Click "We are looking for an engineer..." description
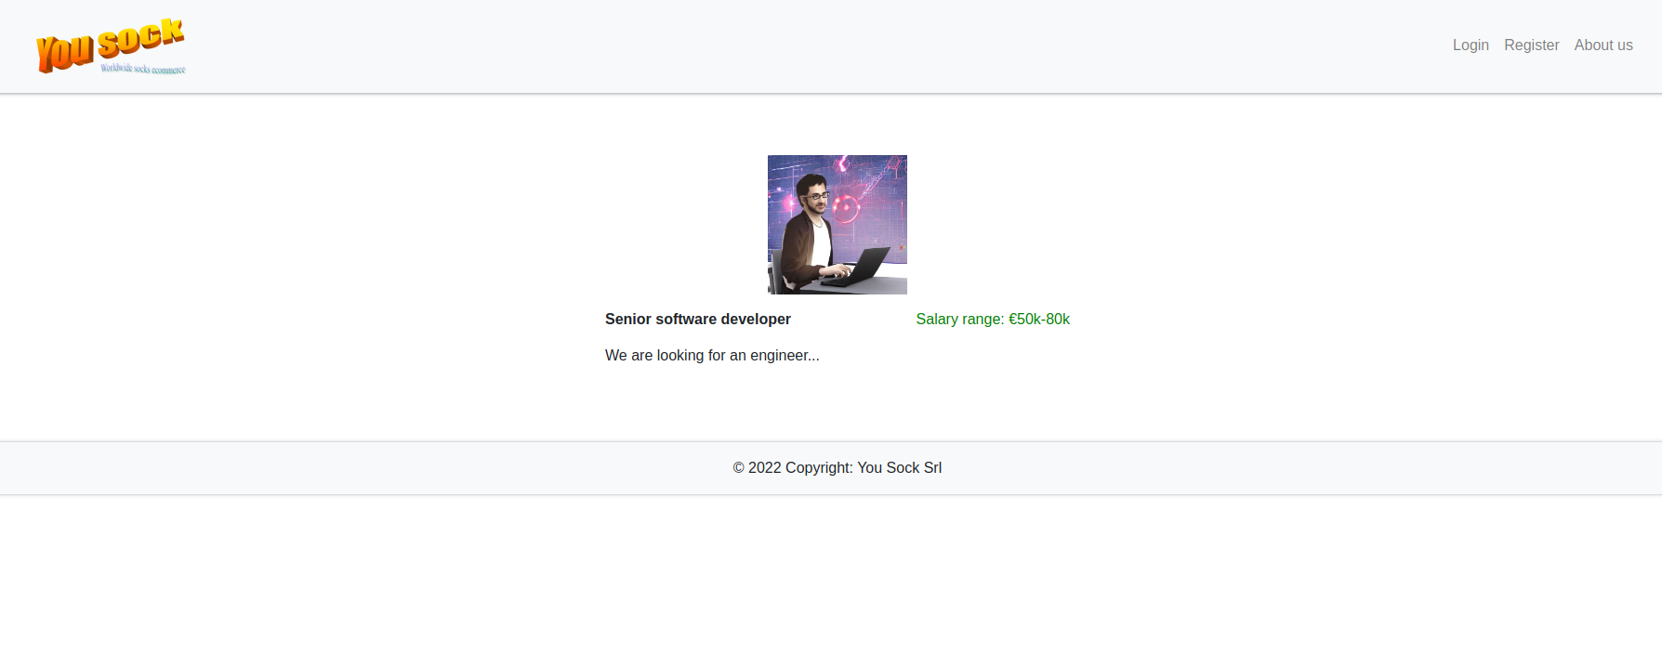Screen dimensions: 1662x654 click(712, 356)
